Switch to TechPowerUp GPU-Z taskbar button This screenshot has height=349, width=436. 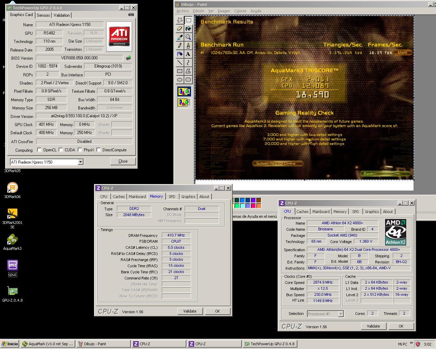[270, 344]
